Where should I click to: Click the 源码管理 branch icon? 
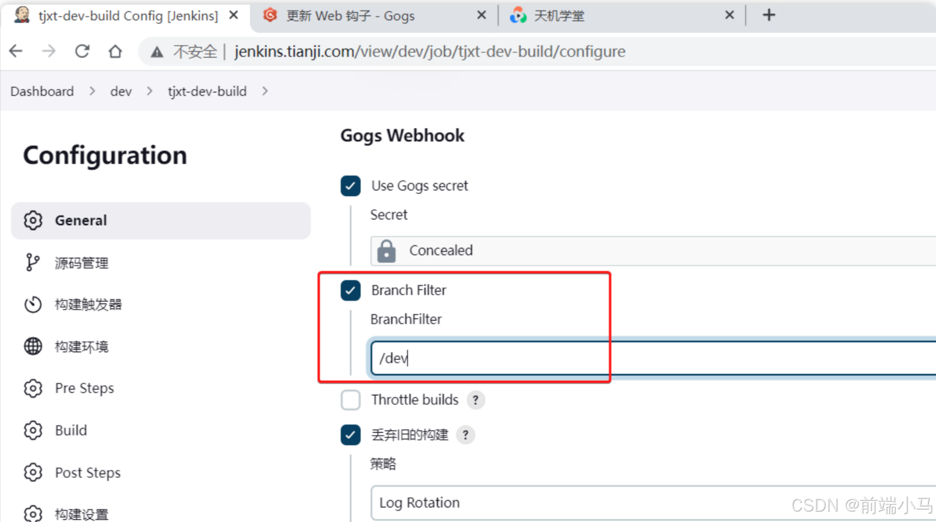[x=33, y=263]
